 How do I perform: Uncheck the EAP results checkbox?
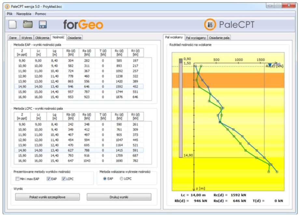[48, 179]
